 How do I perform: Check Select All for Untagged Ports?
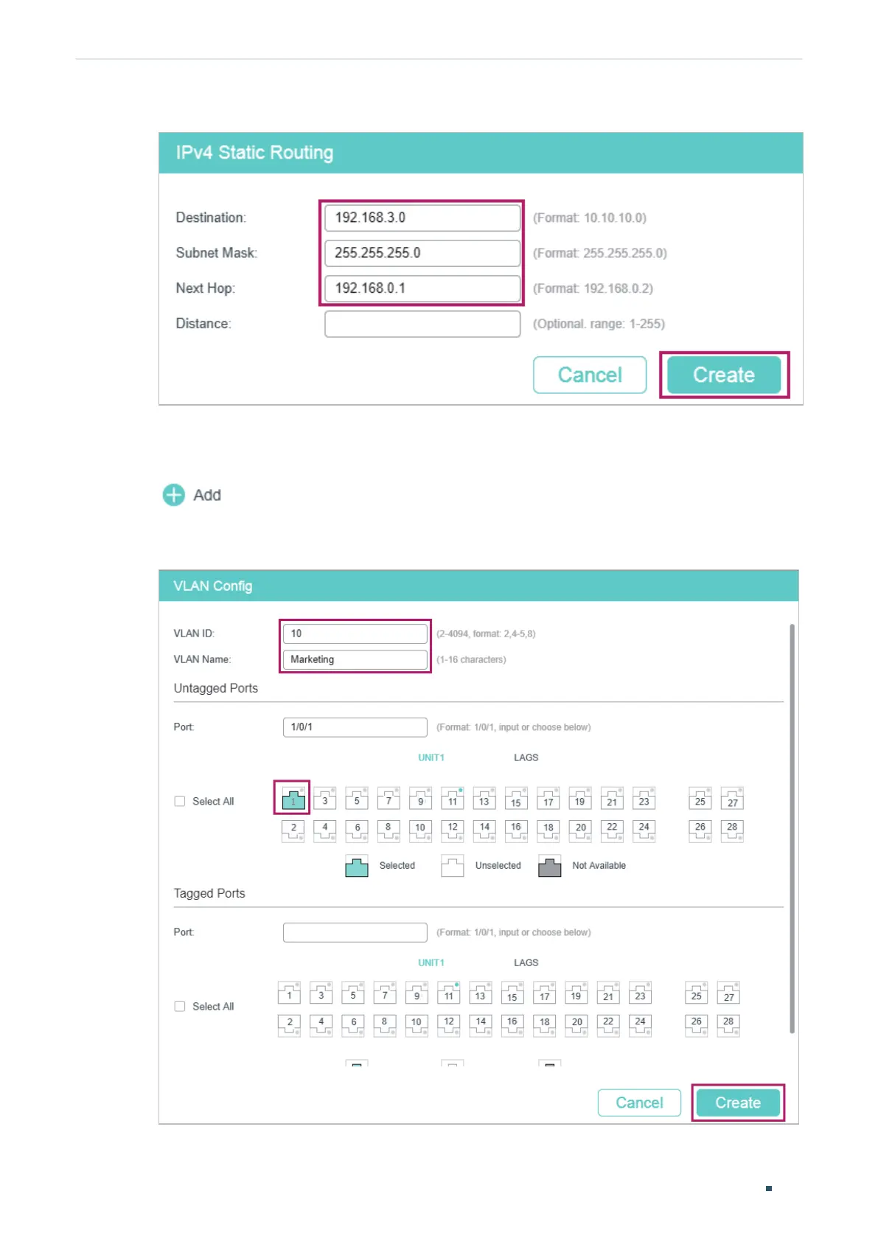pyautogui.click(x=180, y=801)
